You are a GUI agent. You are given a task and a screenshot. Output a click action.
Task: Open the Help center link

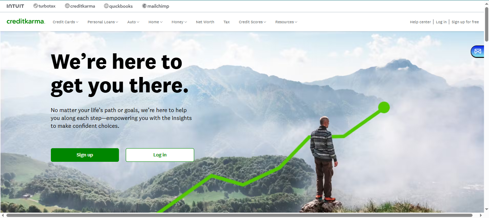click(x=421, y=22)
